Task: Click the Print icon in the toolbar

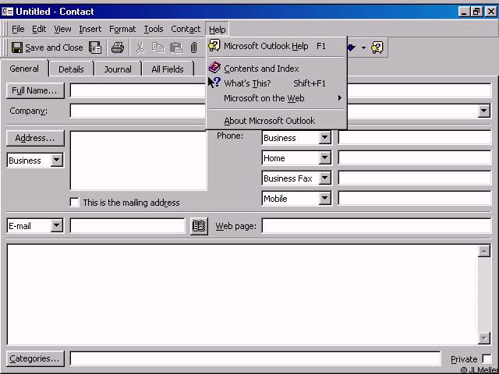Action: 118,48
